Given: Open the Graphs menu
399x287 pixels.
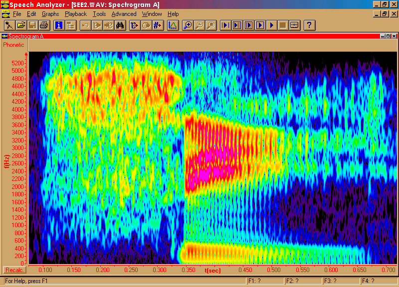Looking at the screenshot, I should (50, 14).
